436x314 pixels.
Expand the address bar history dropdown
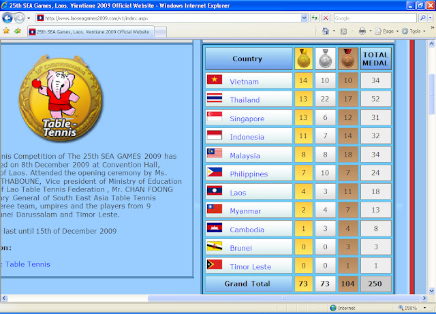(x=304, y=18)
